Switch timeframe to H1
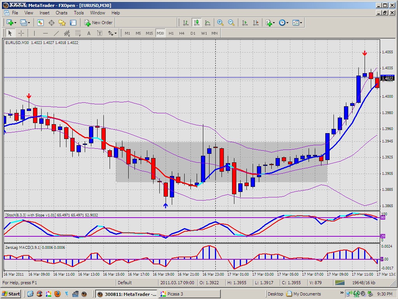Viewport: 398px width, 299px height. 171,33
